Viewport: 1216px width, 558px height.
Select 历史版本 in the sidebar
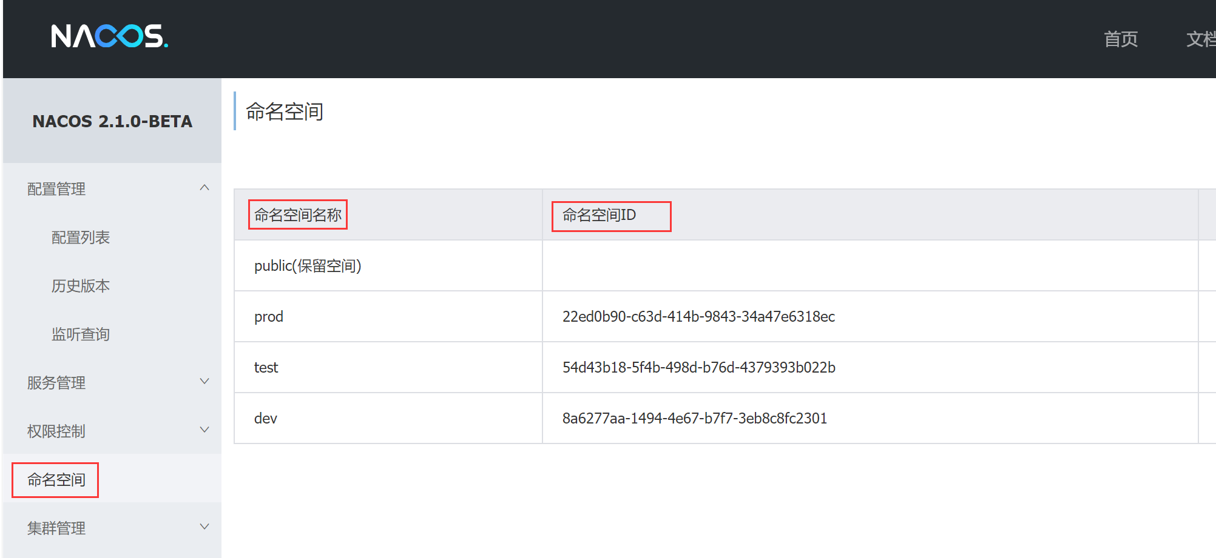[81, 286]
